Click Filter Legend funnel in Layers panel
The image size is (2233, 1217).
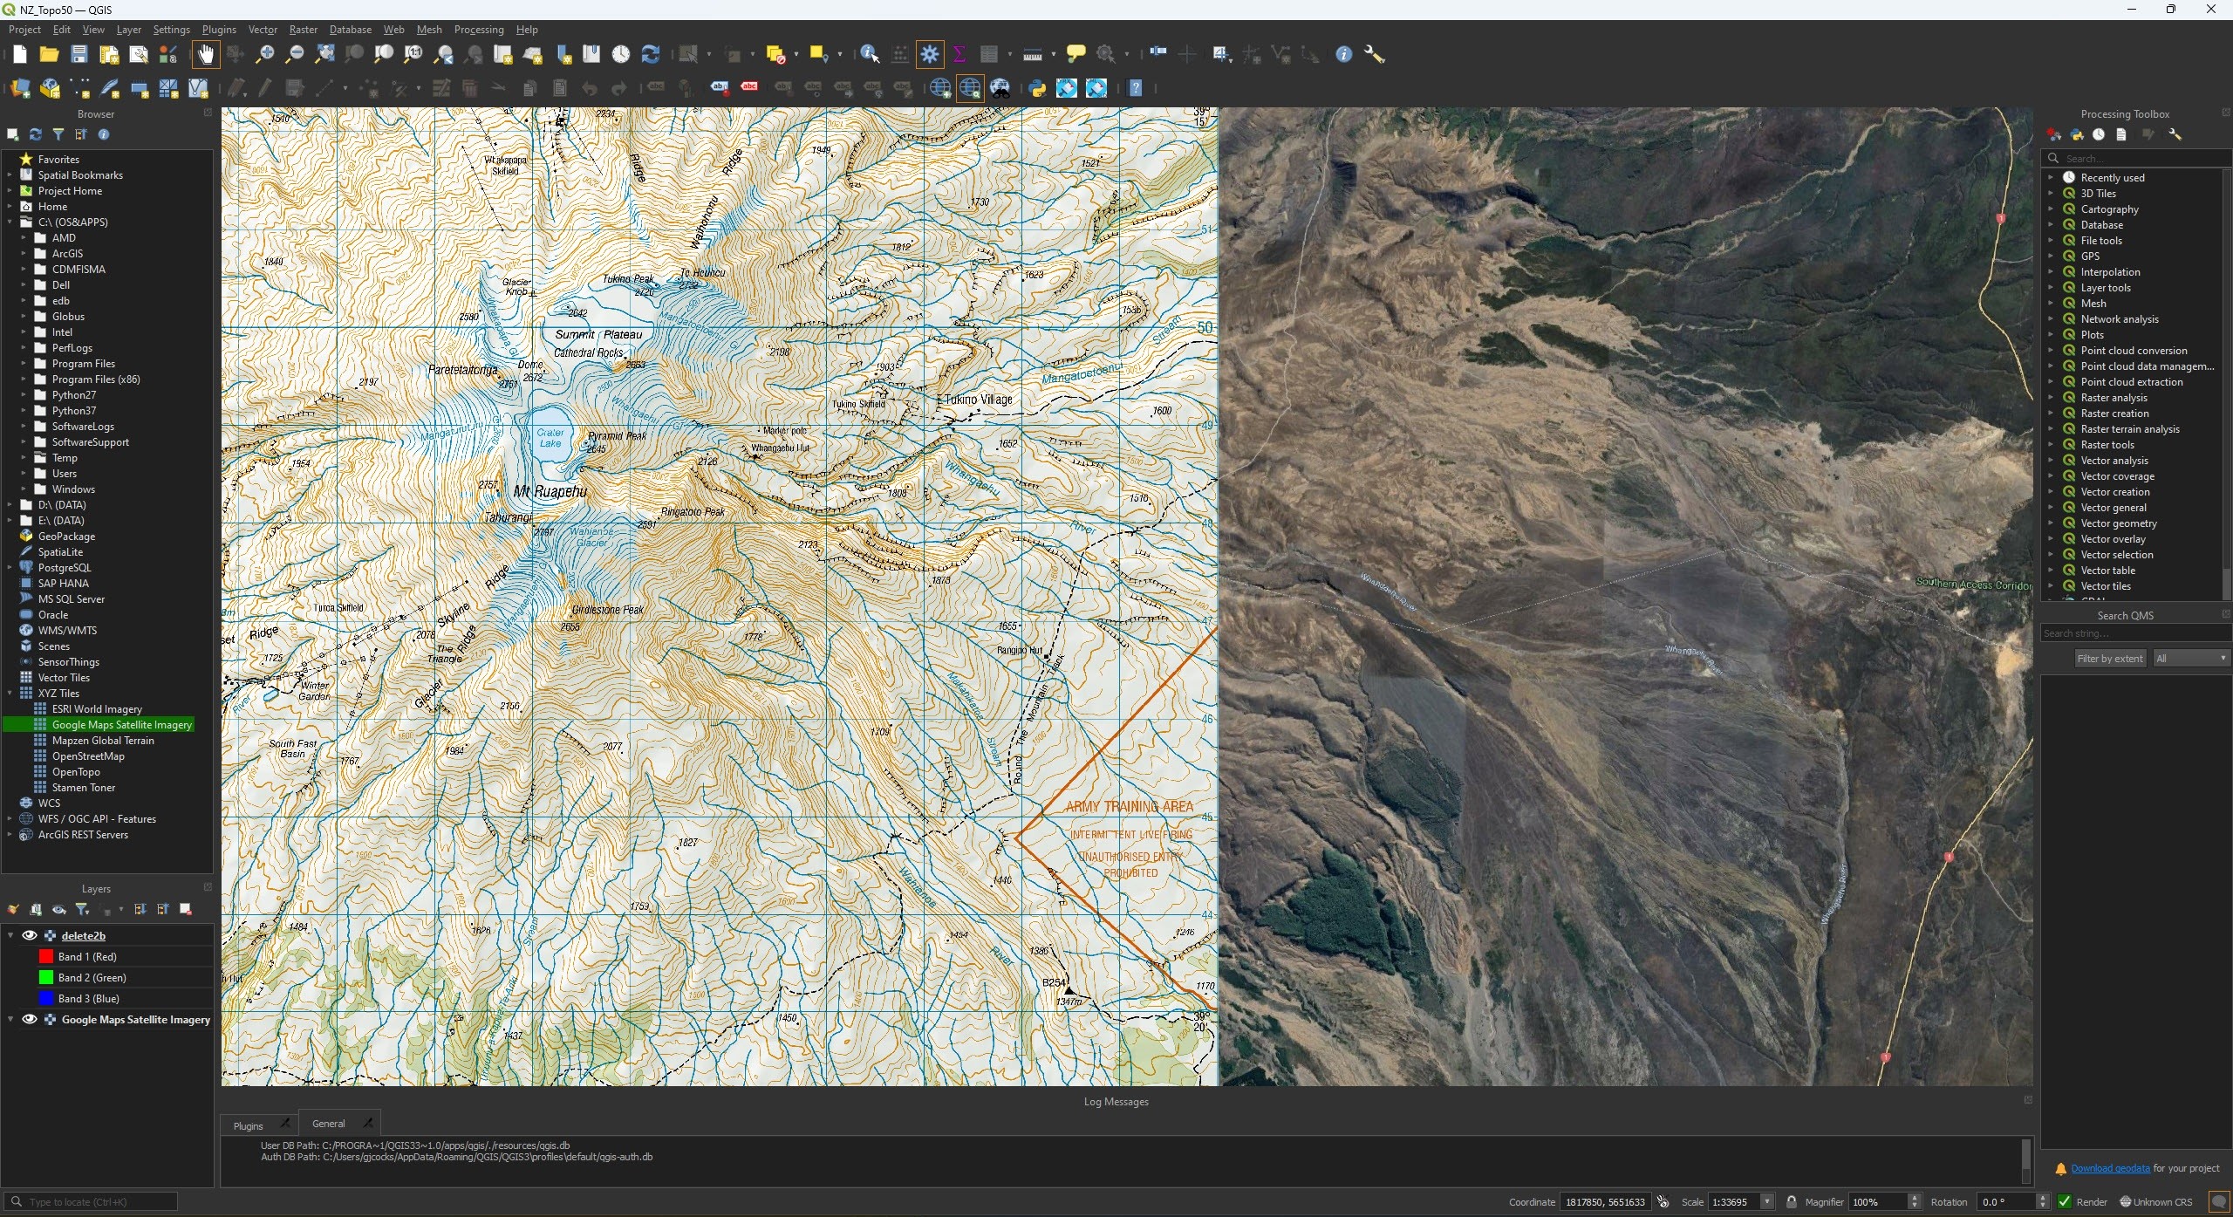[x=82, y=909]
